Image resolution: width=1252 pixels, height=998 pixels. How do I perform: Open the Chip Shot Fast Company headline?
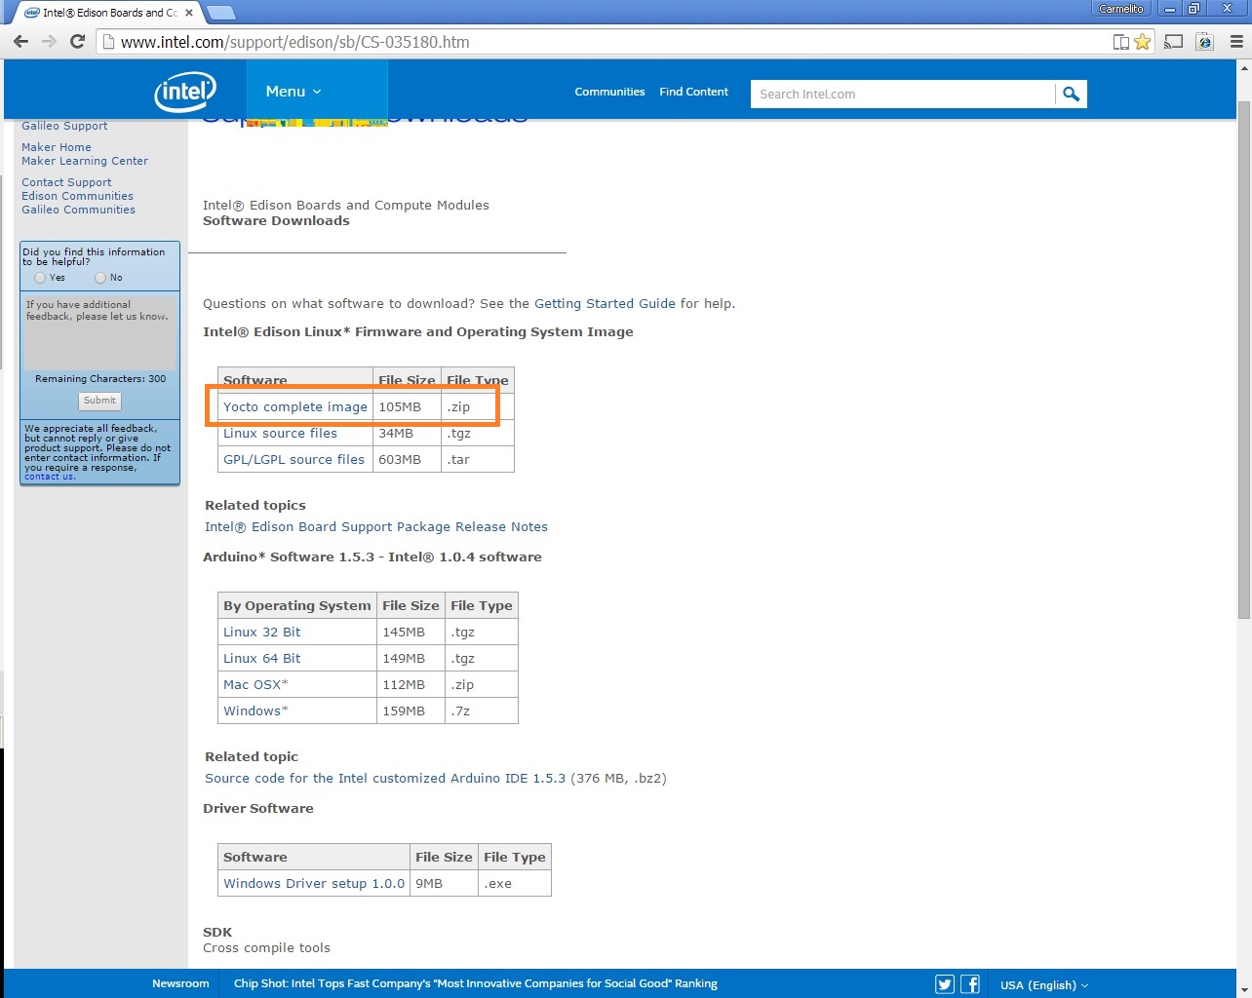click(x=476, y=983)
